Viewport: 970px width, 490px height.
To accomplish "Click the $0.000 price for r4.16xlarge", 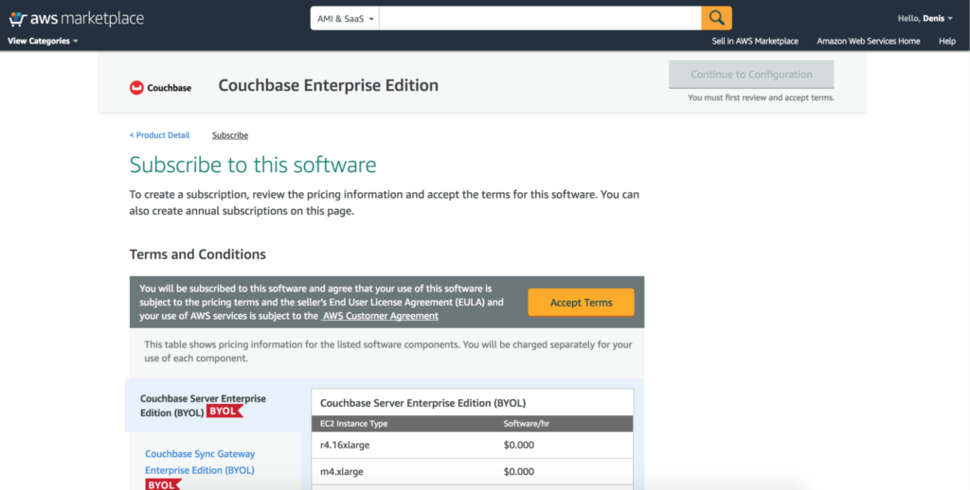I will (x=518, y=445).
